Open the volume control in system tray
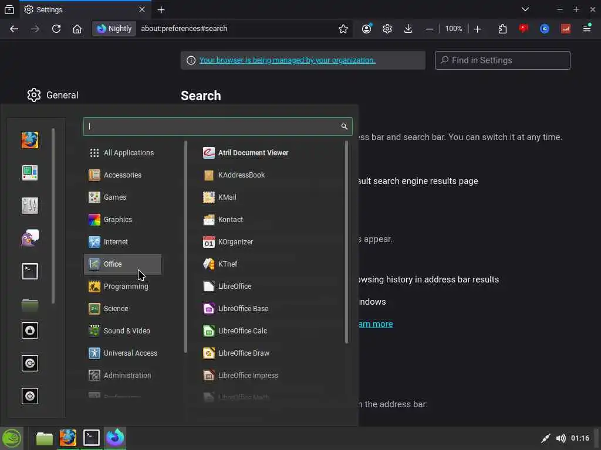 [x=561, y=438]
